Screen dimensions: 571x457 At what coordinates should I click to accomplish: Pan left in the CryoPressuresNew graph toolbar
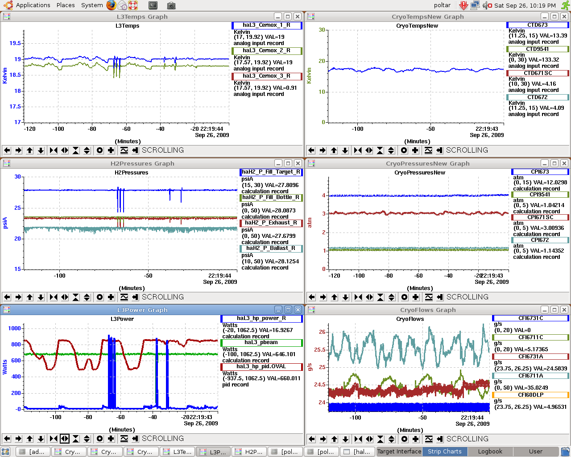tap(312, 297)
